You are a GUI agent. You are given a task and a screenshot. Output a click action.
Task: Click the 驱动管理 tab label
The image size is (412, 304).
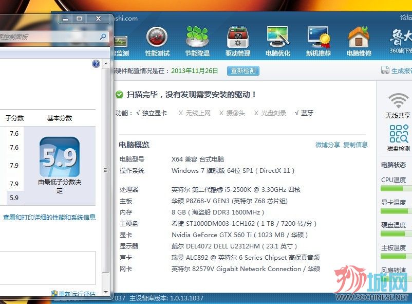pos(238,53)
